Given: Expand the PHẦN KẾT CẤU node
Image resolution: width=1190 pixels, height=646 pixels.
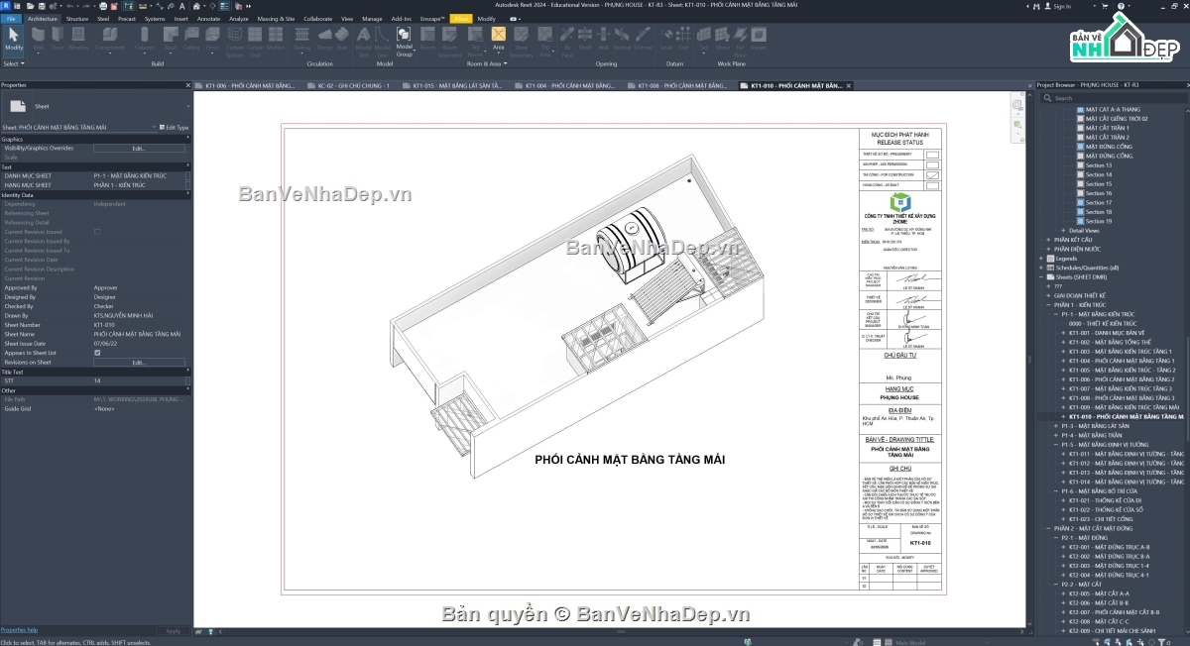Looking at the screenshot, I should point(1049,240).
